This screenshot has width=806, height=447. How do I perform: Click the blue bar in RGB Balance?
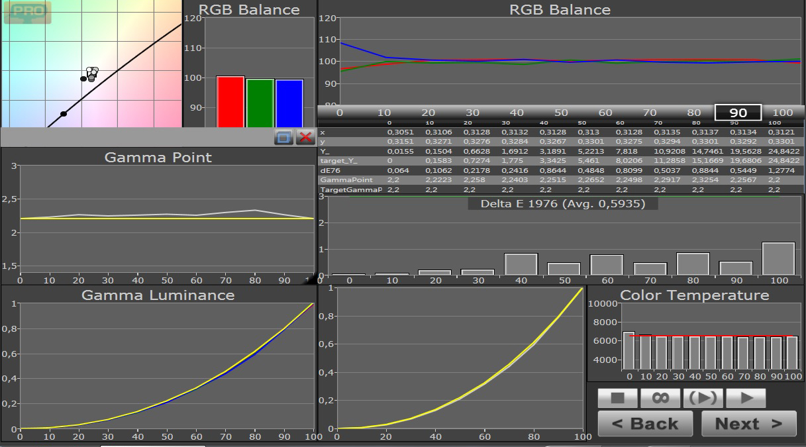click(x=289, y=103)
